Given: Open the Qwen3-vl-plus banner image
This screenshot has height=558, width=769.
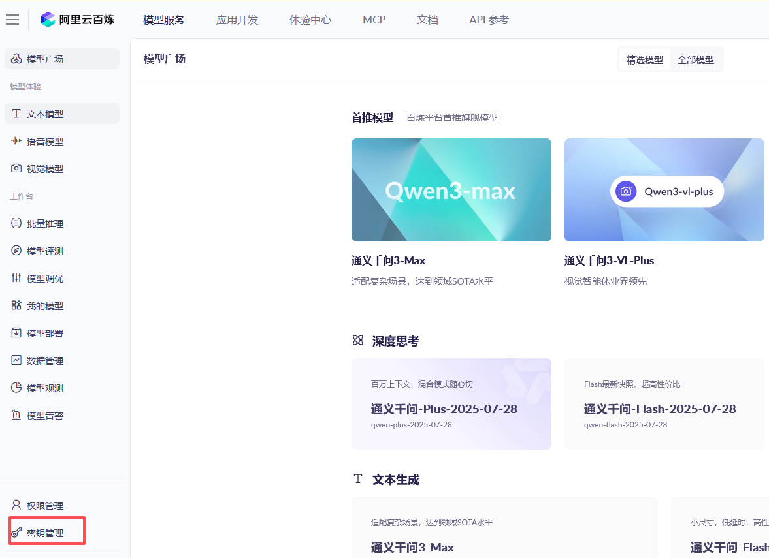Looking at the screenshot, I should pos(664,190).
